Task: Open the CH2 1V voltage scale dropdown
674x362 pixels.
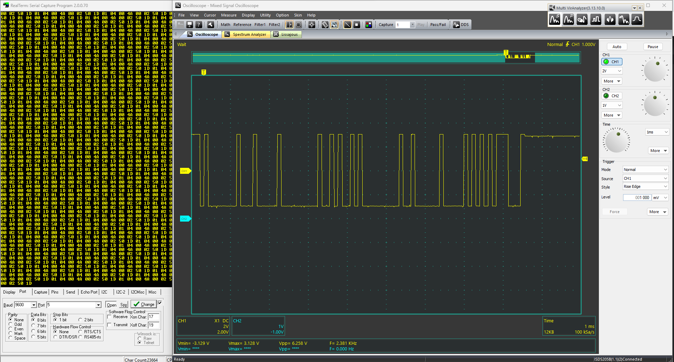Action: click(612, 105)
